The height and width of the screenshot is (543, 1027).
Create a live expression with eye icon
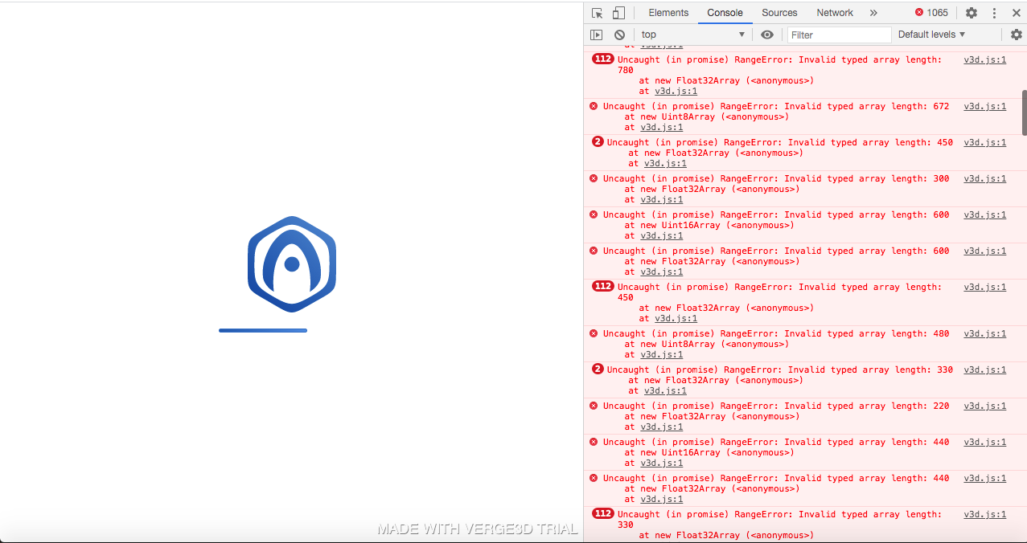pos(767,35)
